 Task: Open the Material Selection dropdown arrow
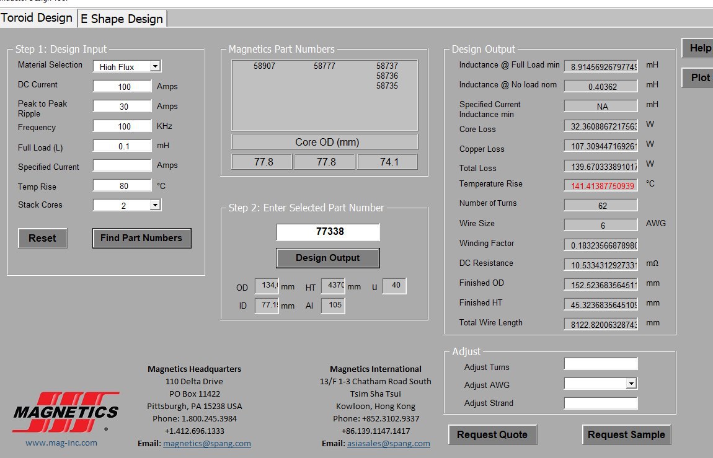(x=155, y=66)
